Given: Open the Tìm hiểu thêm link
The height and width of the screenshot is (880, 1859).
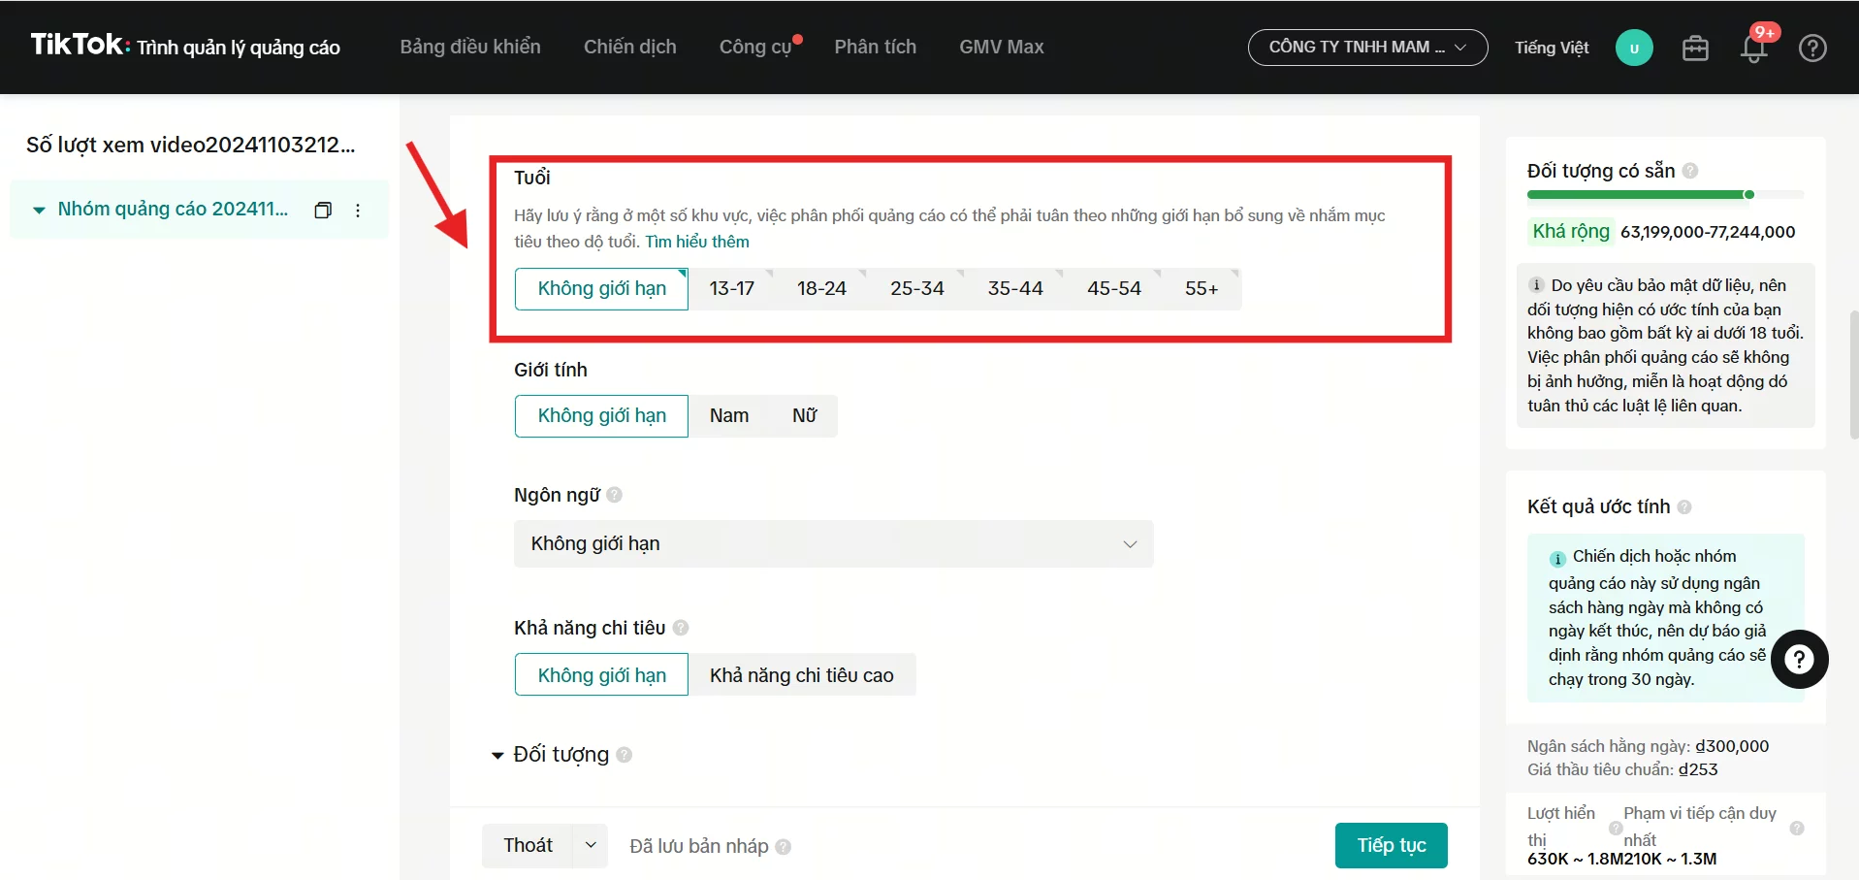Looking at the screenshot, I should point(697,242).
